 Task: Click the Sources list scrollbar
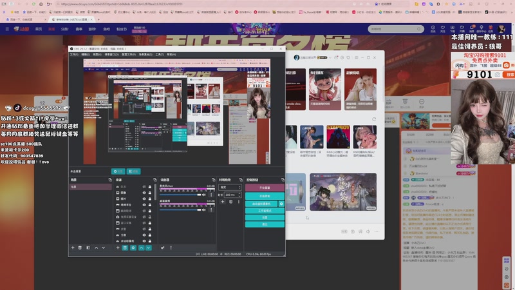point(156,192)
